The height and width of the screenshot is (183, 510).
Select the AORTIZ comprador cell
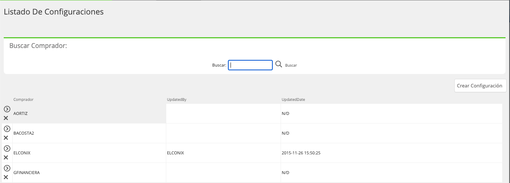click(89, 113)
